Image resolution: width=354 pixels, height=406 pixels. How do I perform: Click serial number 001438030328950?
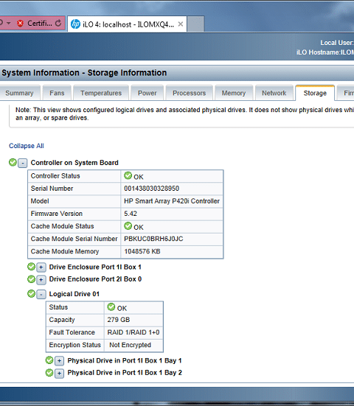pos(152,189)
